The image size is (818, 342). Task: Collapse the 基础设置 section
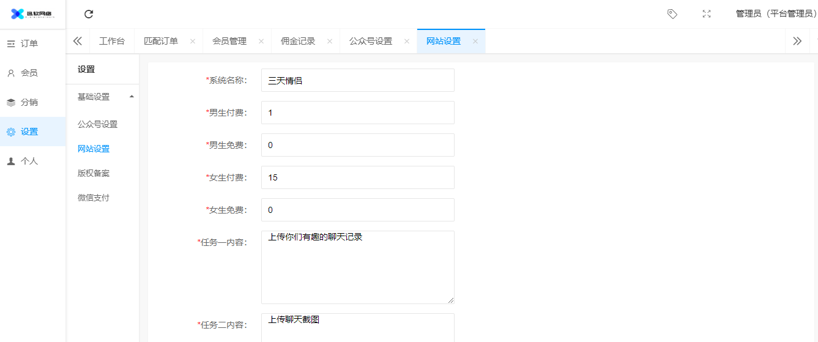coord(132,97)
